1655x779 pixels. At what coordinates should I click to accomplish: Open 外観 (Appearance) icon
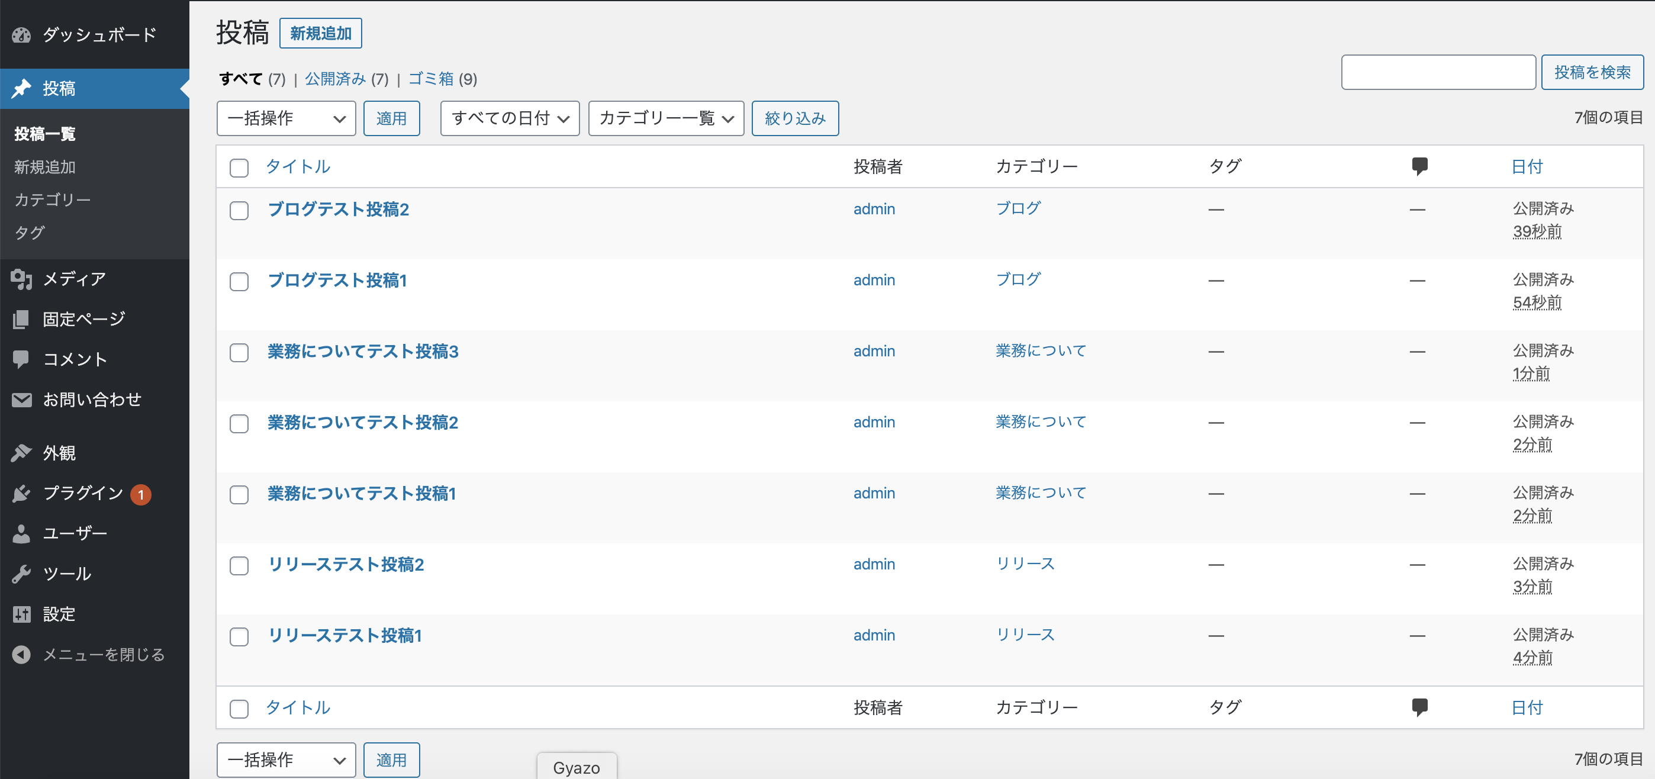(21, 452)
